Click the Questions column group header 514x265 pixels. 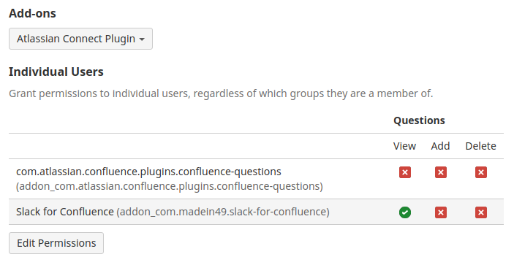419,120
